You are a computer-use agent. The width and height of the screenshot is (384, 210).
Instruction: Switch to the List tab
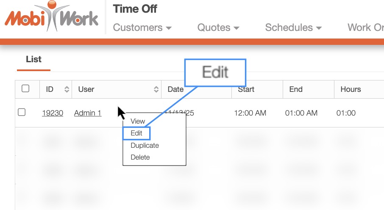33,59
